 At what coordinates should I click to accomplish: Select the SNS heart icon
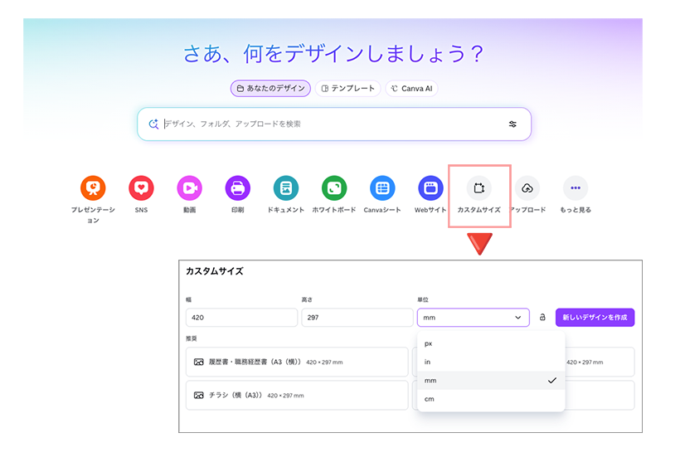(x=141, y=188)
